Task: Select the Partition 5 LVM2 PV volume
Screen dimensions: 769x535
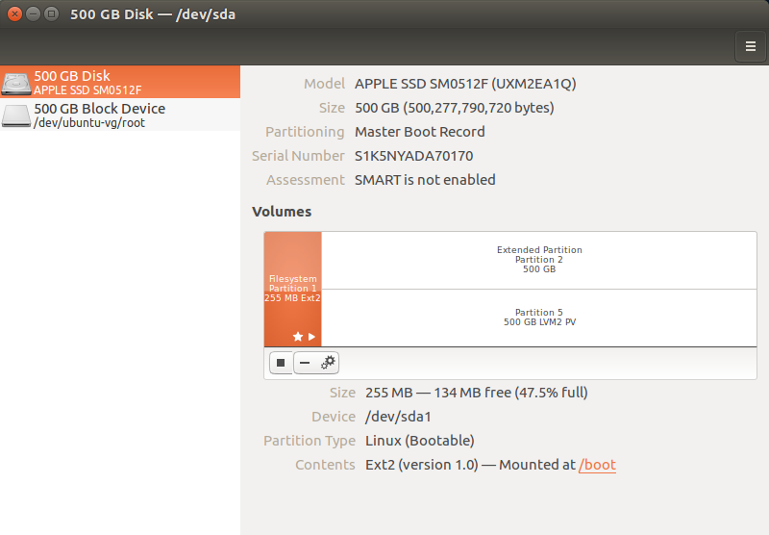Action: pos(538,318)
